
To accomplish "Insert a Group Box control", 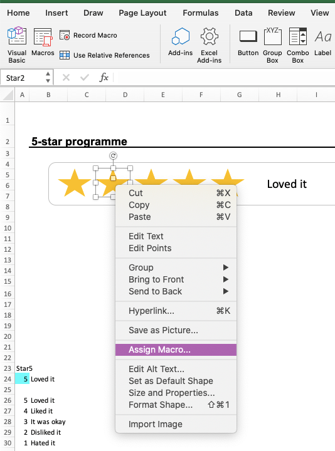I will click(272, 36).
